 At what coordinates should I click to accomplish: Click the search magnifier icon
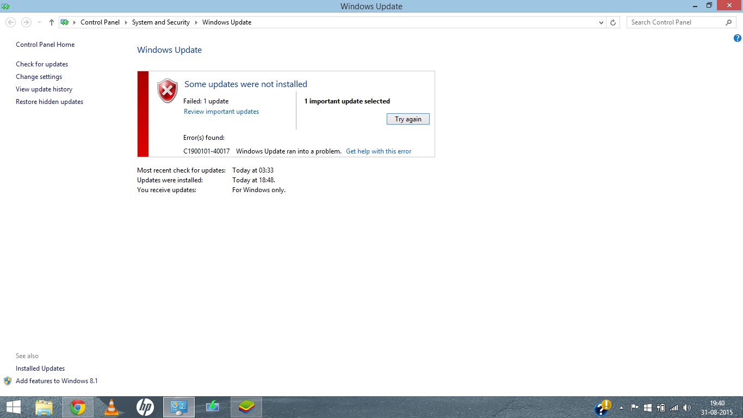tap(729, 22)
